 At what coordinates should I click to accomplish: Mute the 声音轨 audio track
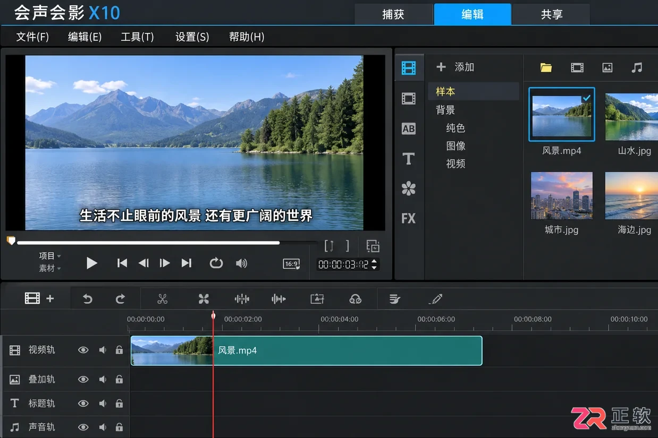103,427
